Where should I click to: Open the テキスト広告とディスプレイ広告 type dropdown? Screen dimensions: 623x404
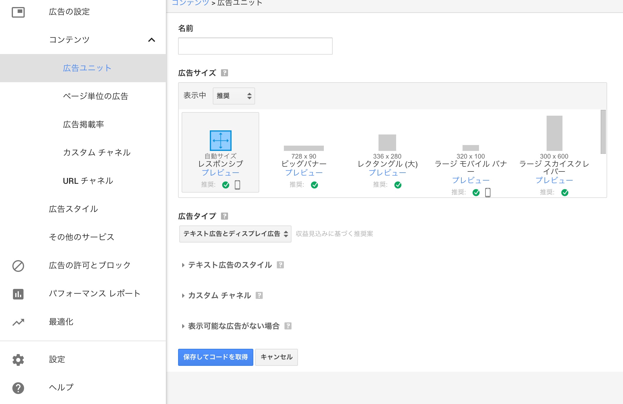[235, 234]
